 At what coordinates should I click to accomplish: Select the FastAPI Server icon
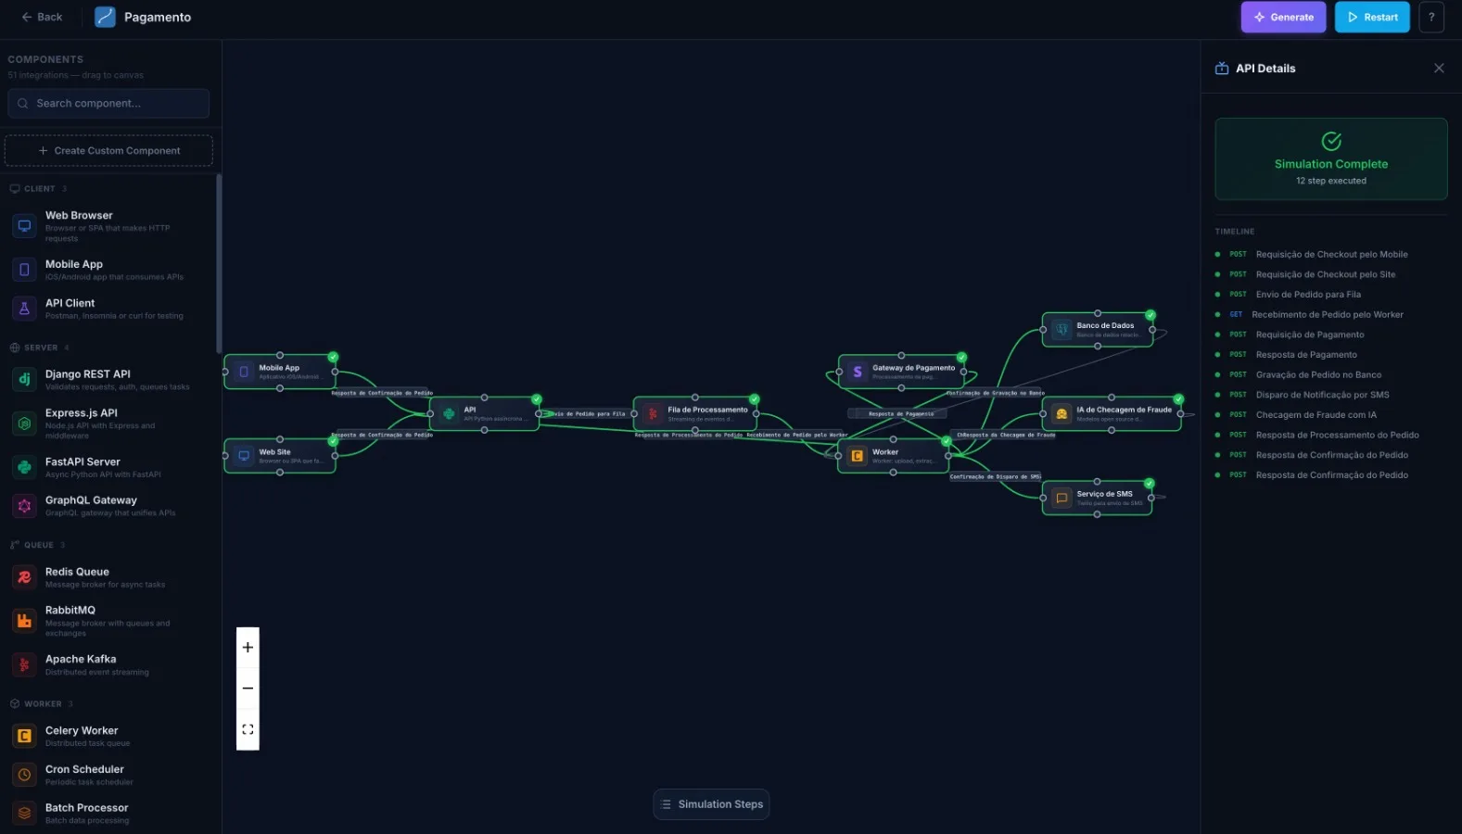pos(24,467)
